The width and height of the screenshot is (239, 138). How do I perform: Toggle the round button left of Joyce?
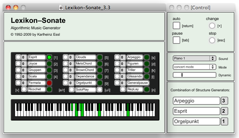[18, 63]
